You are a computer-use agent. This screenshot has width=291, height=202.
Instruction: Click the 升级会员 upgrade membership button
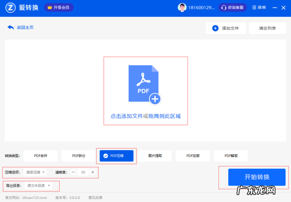58,8
